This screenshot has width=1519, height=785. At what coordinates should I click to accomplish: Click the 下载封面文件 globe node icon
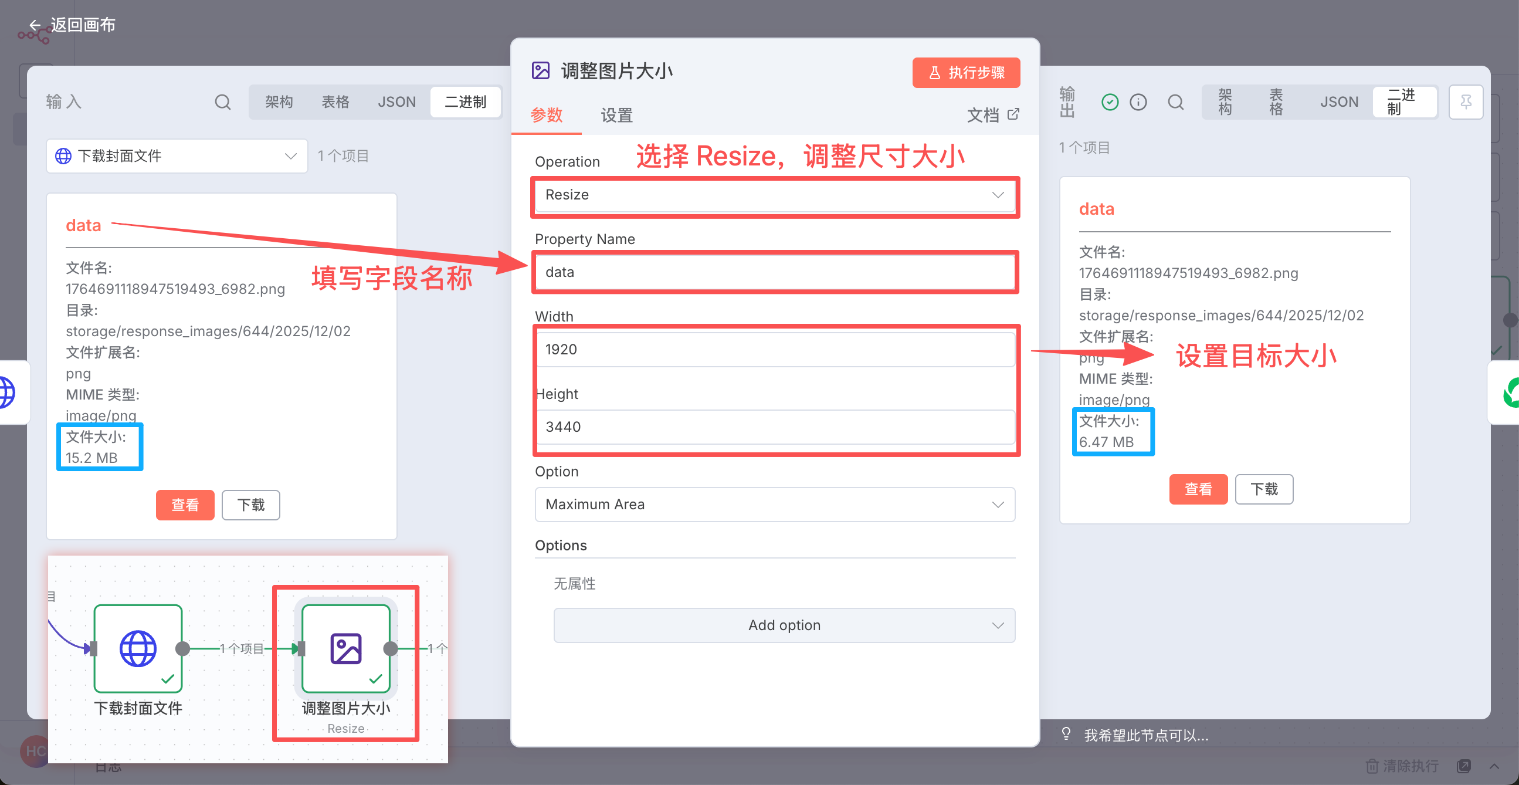tap(138, 648)
